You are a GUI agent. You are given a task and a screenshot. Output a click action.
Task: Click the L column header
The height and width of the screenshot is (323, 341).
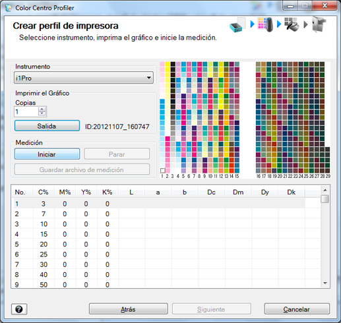pyautogui.click(x=131, y=192)
